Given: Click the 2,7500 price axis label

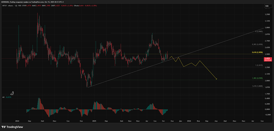Looking at the screenshot, I should [267, 41].
